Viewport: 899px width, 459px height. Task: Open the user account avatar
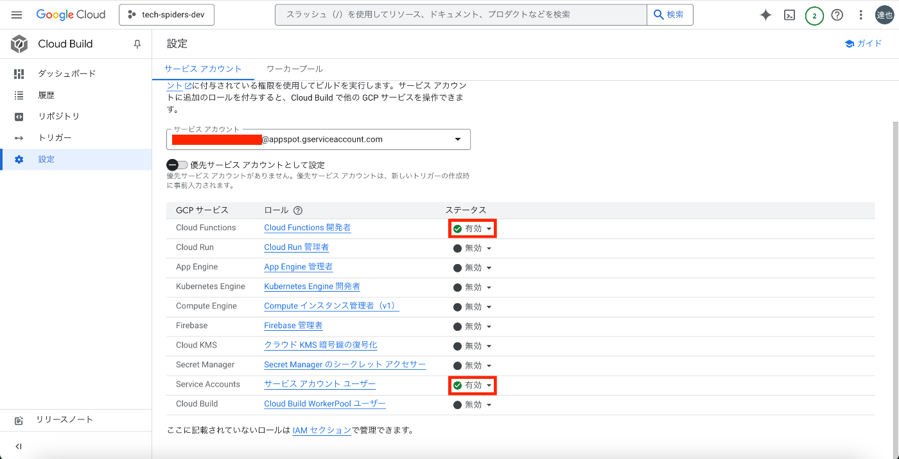click(x=885, y=15)
